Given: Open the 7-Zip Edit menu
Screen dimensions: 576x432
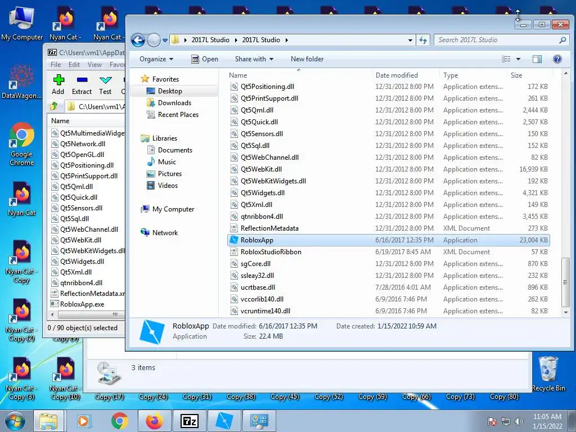Looking at the screenshot, I should click(74, 65).
